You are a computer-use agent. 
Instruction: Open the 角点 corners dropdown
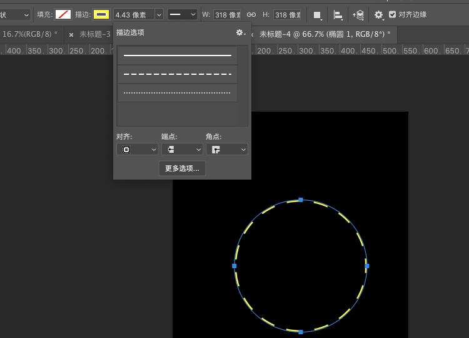click(x=227, y=150)
